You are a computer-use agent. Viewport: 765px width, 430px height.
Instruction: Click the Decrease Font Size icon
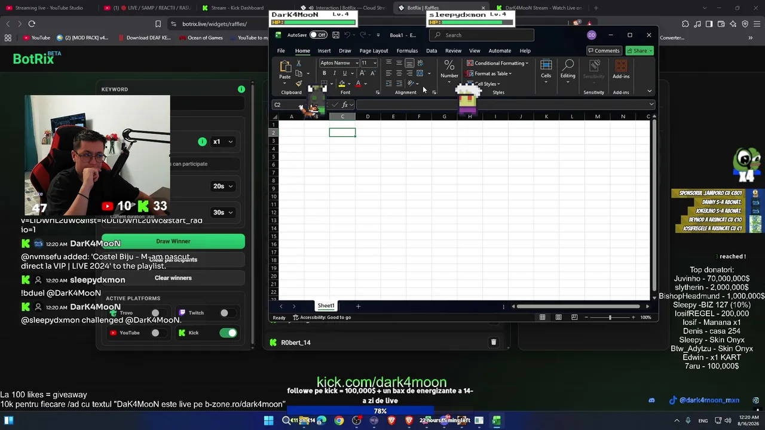[372, 73]
